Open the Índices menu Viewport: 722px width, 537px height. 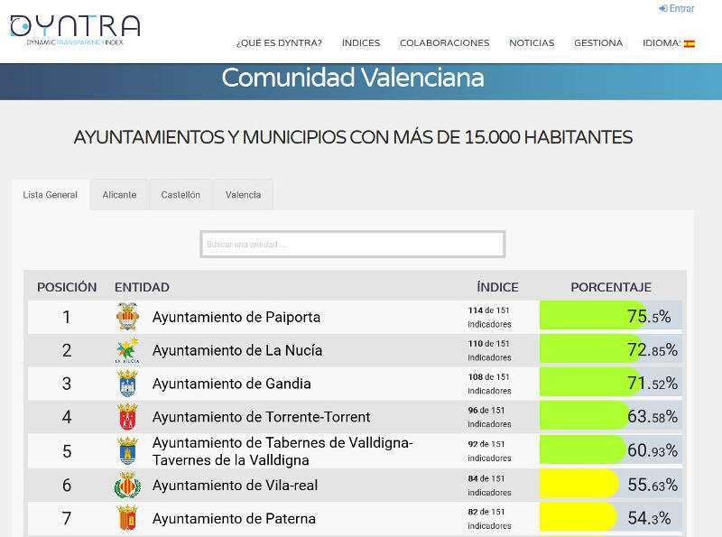(360, 42)
